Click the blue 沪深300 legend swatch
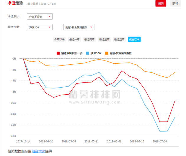Screen dimensions: 186x156 pyautogui.click(x=88, y=53)
